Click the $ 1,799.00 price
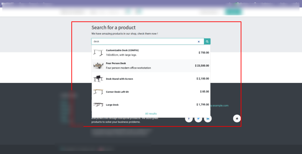 pyautogui.click(x=203, y=105)
